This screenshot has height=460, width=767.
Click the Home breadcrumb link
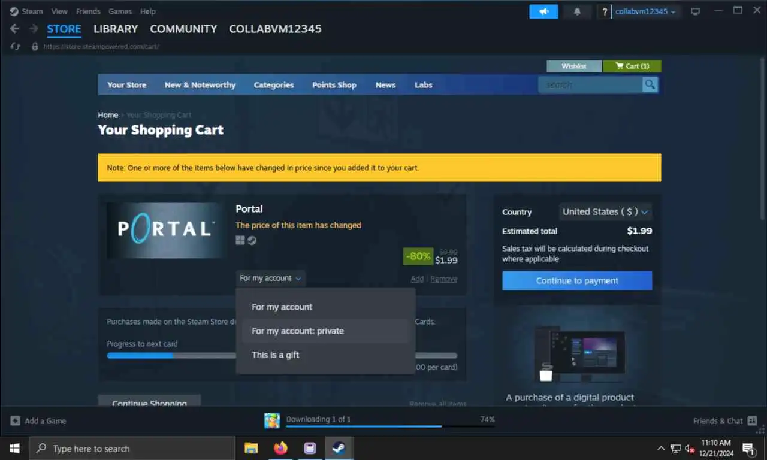(108, 115)
